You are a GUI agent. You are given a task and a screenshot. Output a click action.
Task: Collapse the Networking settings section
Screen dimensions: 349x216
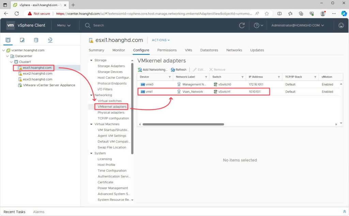click(x=91, y=95)
